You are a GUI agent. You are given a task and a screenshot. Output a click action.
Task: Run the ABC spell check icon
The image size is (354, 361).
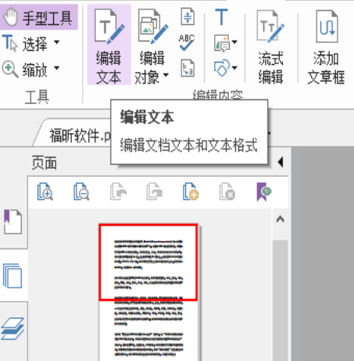pyautogui.click(x=187, y=42)
